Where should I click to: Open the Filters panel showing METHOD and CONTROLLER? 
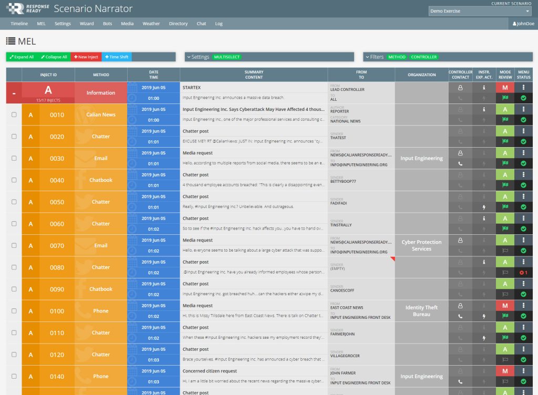(378, 56)
